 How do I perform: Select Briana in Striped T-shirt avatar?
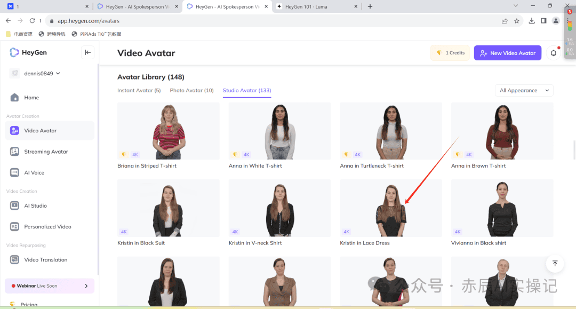168,131
